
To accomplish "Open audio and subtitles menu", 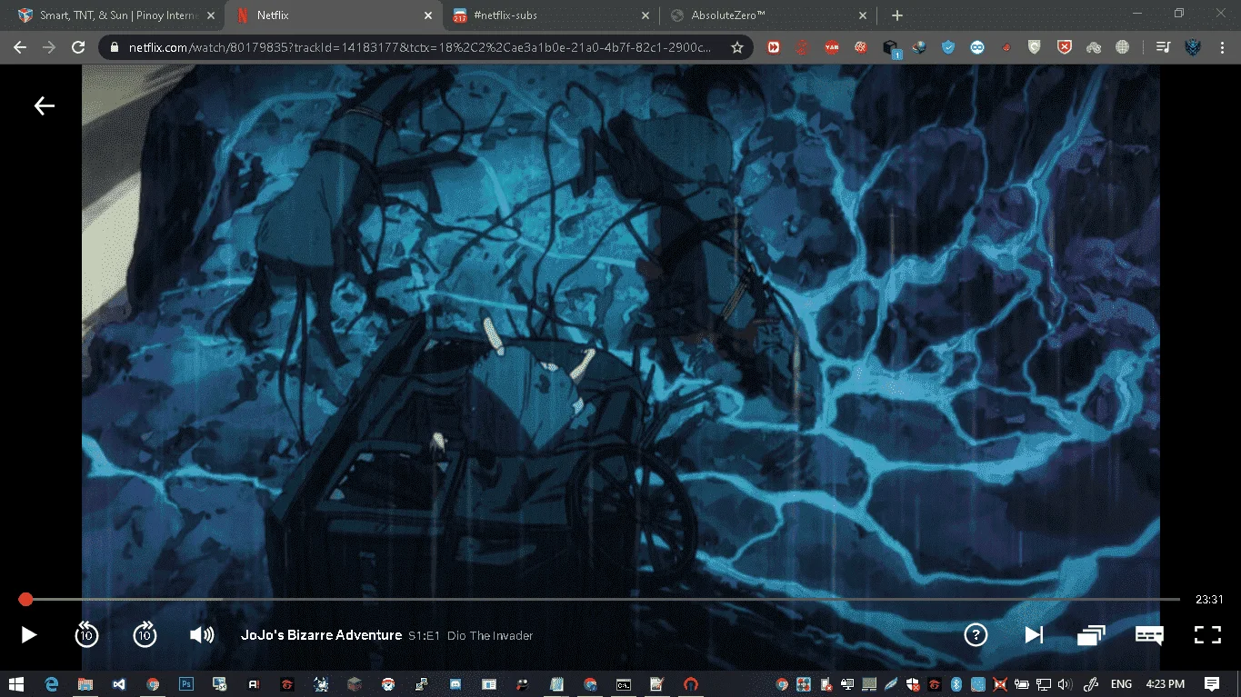I will (1149, 635).
